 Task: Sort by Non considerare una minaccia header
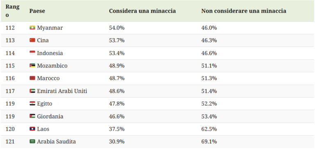pos(244,11)
